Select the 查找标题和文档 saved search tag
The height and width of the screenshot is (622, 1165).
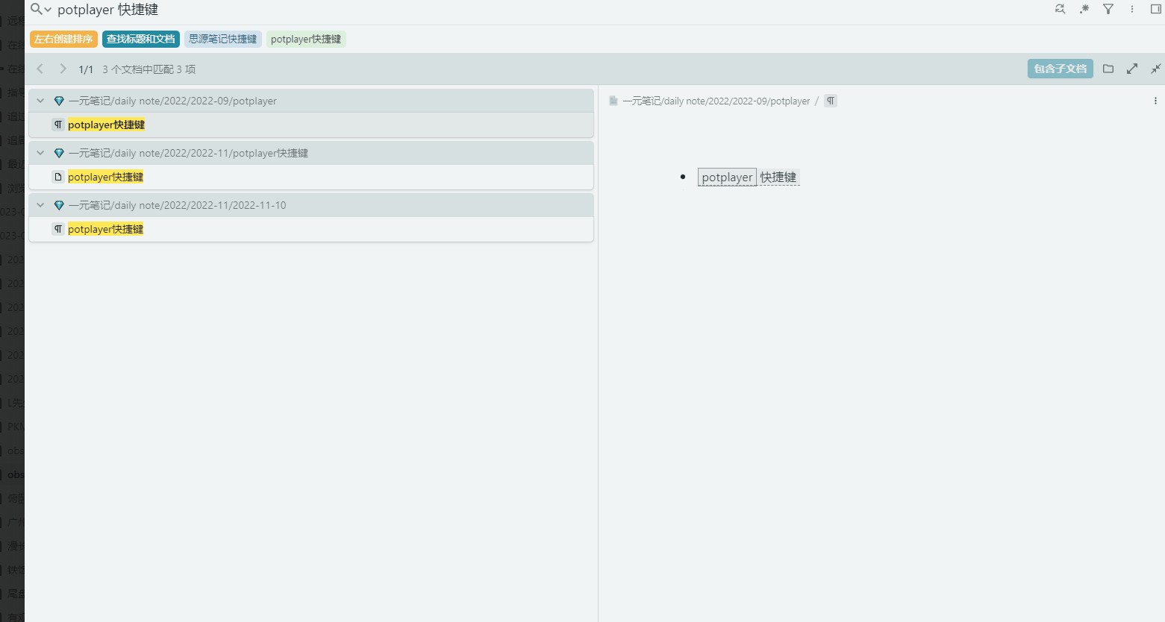tap(140, 39)
